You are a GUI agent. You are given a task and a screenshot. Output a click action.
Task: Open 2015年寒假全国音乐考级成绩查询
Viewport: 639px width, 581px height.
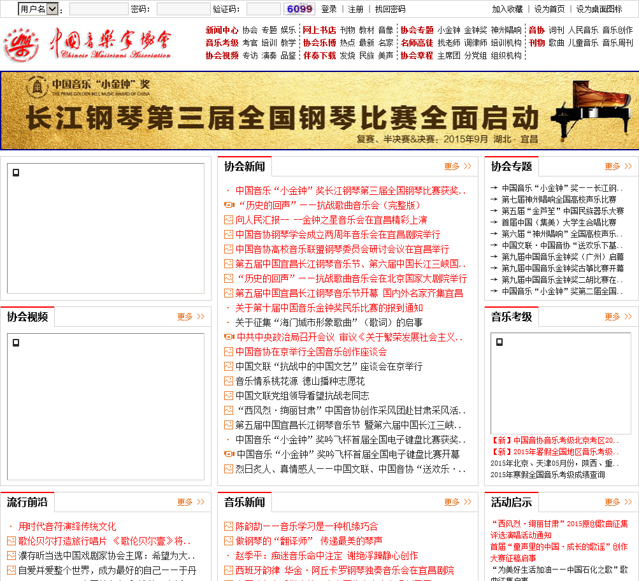click(547, 475)
